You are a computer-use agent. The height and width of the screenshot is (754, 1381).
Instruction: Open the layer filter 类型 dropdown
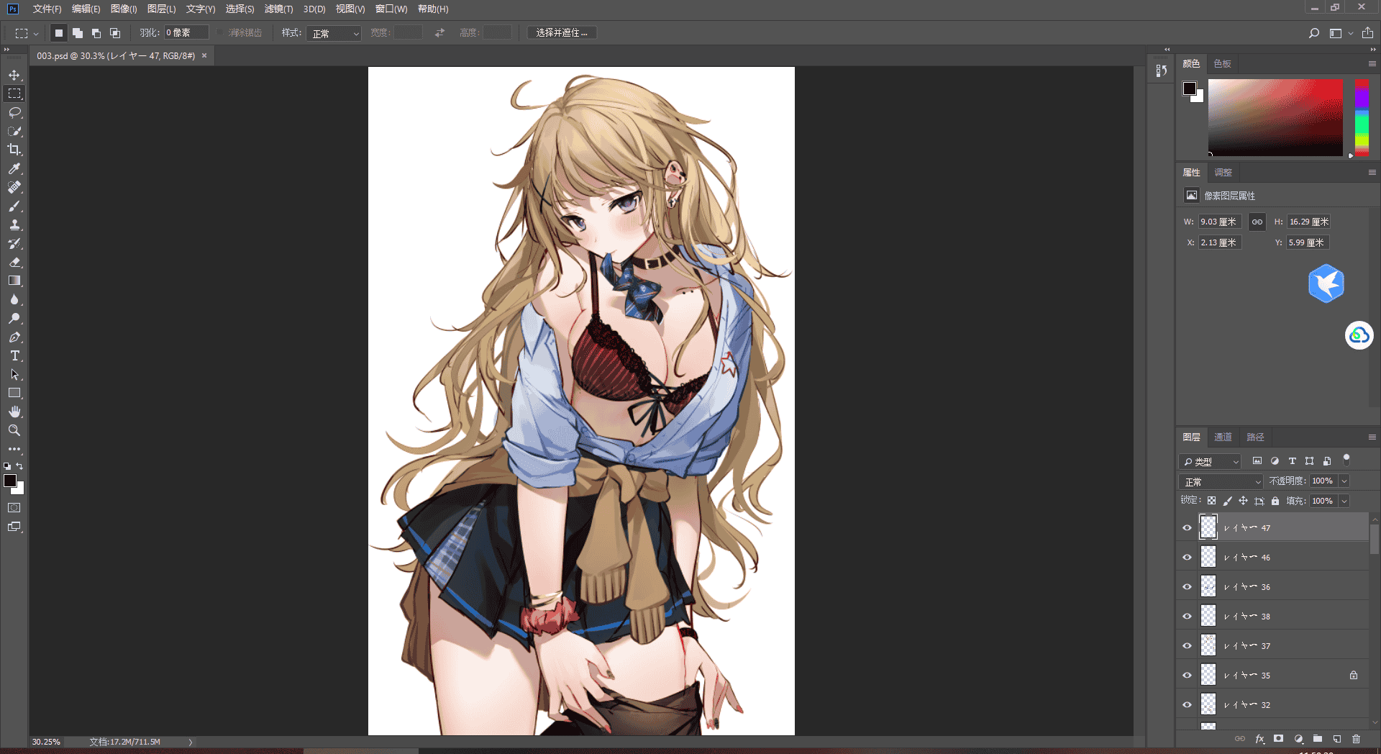coord(1210,461)
